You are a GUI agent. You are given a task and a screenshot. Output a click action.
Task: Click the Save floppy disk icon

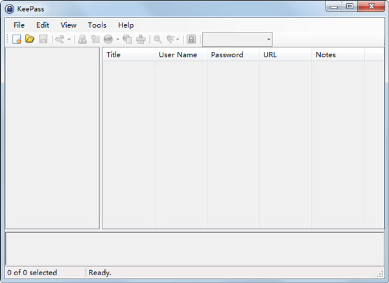coord(43,39)
